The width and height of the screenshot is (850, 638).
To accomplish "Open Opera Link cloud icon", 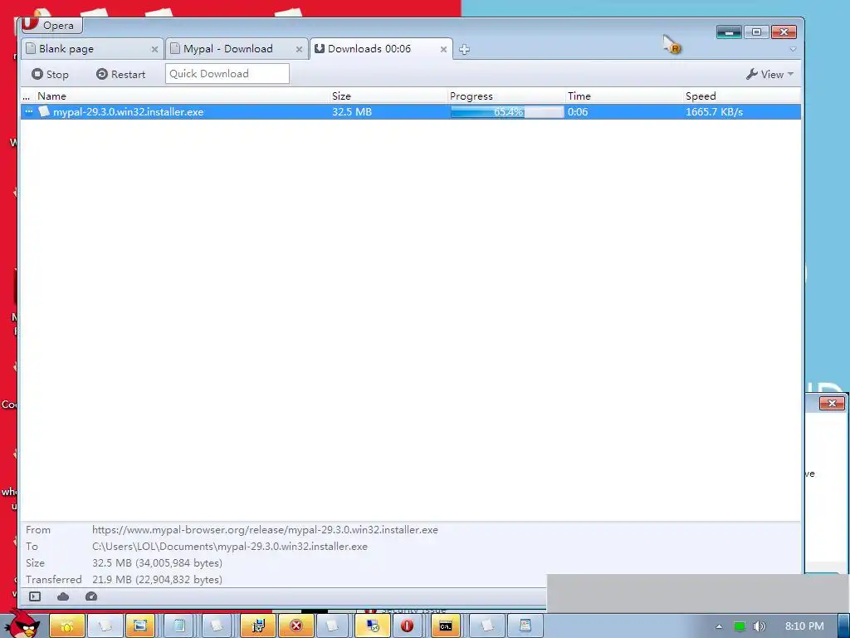I will click(63, 596).
